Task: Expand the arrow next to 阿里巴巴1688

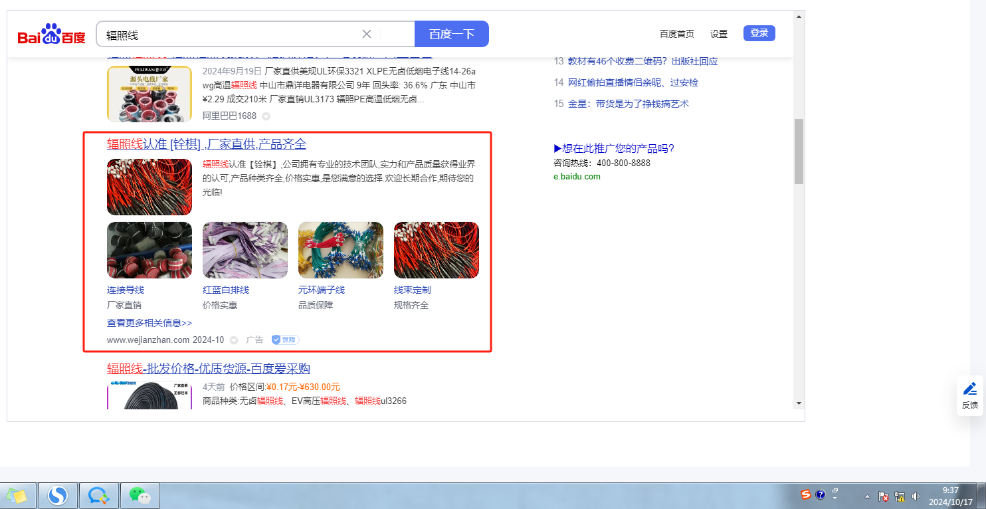Action: [266, 116]
